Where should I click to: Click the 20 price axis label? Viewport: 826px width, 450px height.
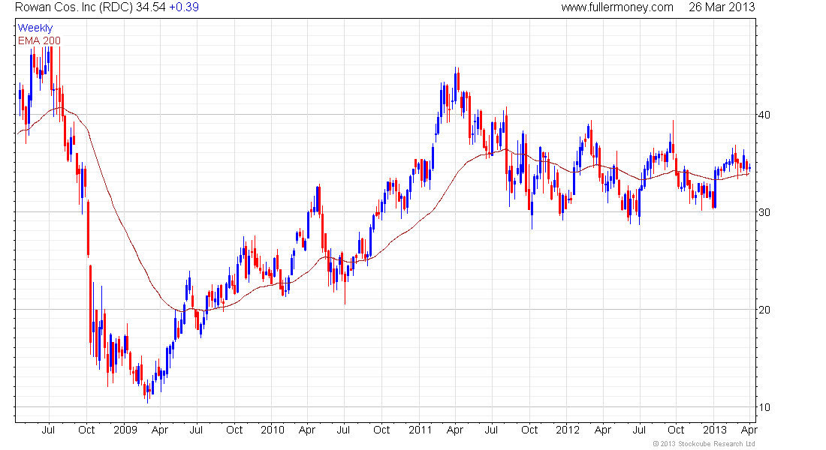coord(764,310)
